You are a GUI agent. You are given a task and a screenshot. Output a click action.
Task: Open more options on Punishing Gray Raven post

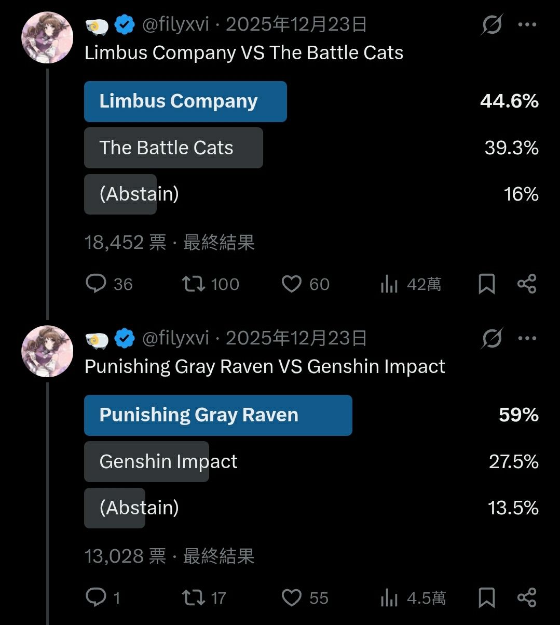(527, 338)
